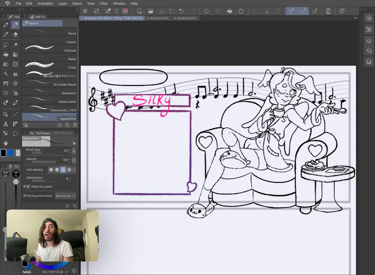Select the Hand move tool
Image resolution: width=375 pixels, height=275 pixels.
point(6,143)
